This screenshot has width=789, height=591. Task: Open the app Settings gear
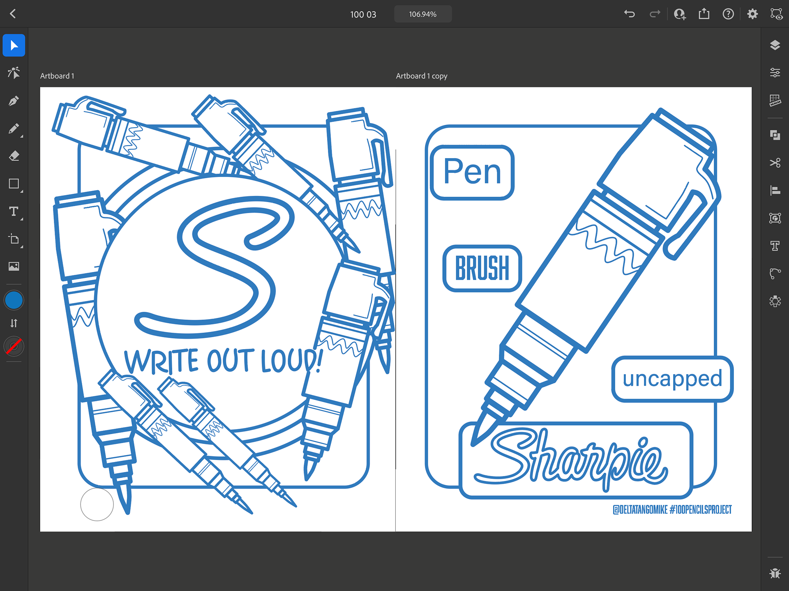(752, 14)
